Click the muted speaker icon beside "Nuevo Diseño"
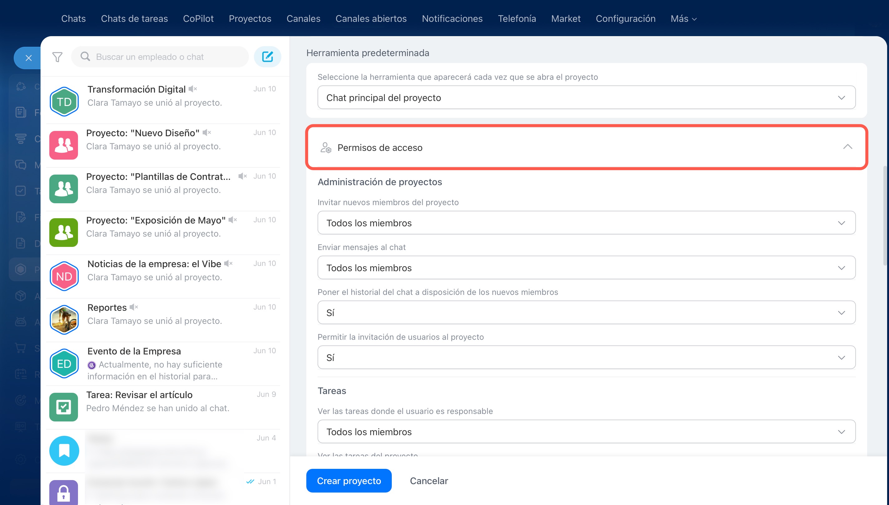Screen dimensions: 889x505 [207, 132]
